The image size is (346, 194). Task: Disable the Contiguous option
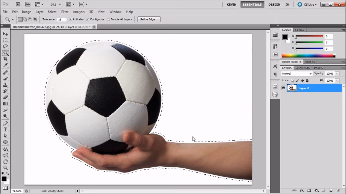[88, 19]
